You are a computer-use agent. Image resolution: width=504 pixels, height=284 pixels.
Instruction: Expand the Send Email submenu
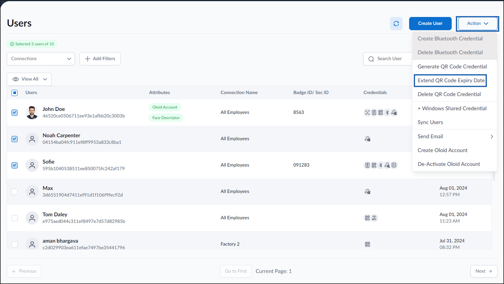pos(455,136)
